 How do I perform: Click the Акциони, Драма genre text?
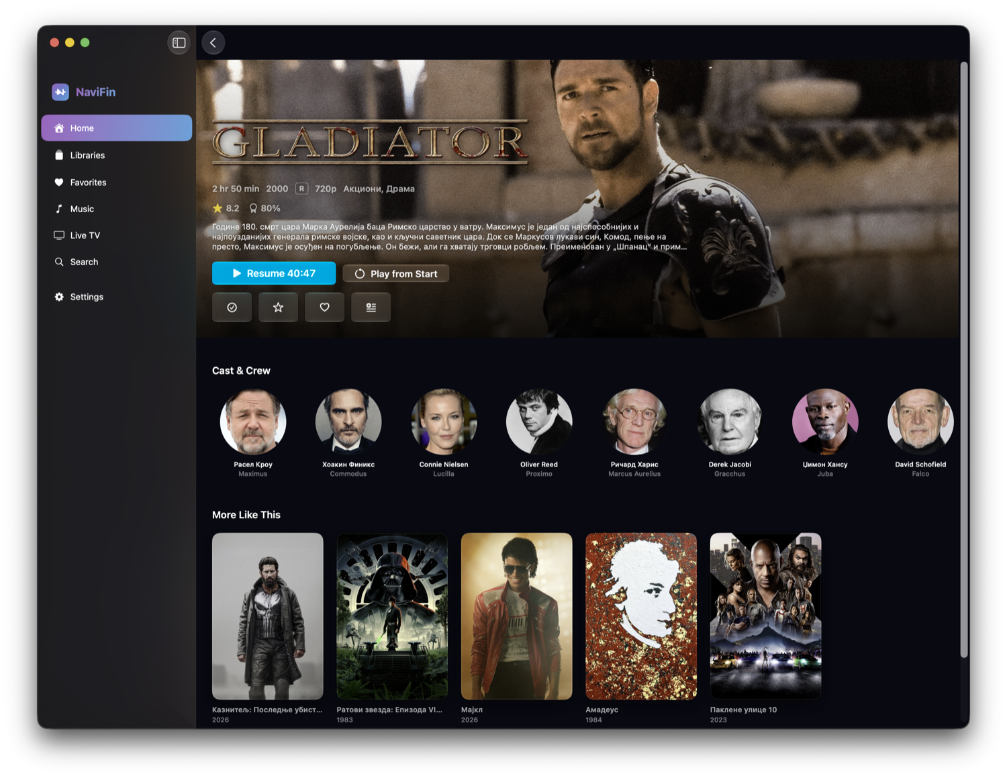pyautogui.click(x=379, y=189)
